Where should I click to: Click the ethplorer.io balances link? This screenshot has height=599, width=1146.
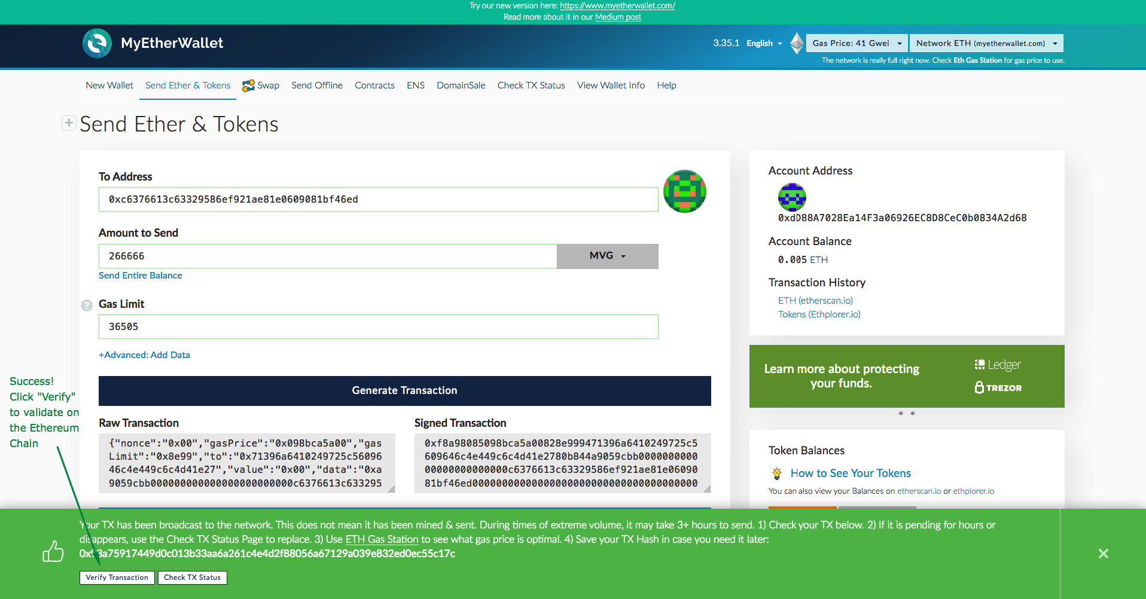[x=974, y=491]
